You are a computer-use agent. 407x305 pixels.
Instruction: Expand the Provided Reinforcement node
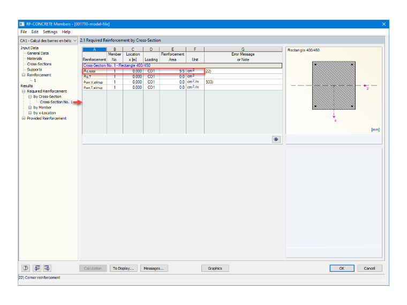coord(24,118)
